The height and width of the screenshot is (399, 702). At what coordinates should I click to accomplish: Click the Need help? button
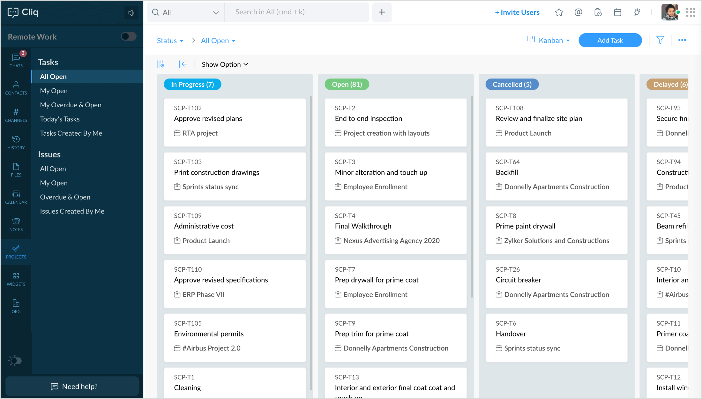coord(72,386)
